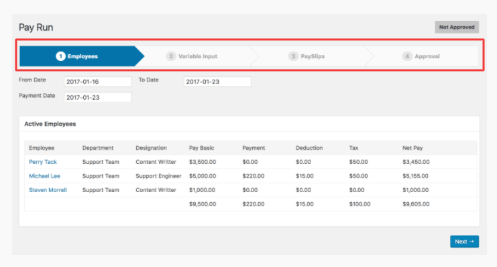The height and width of the screenshot is (267, 497).
Task: Select Perry Tack's $3,500.00 pay basic
Action: [203, 162]
